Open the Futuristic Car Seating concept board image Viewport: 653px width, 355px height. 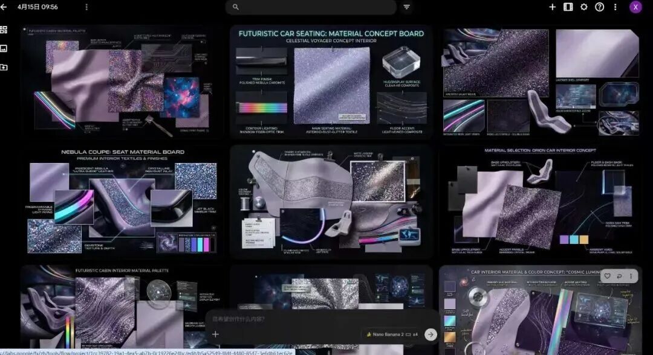(x=331, y=82)
